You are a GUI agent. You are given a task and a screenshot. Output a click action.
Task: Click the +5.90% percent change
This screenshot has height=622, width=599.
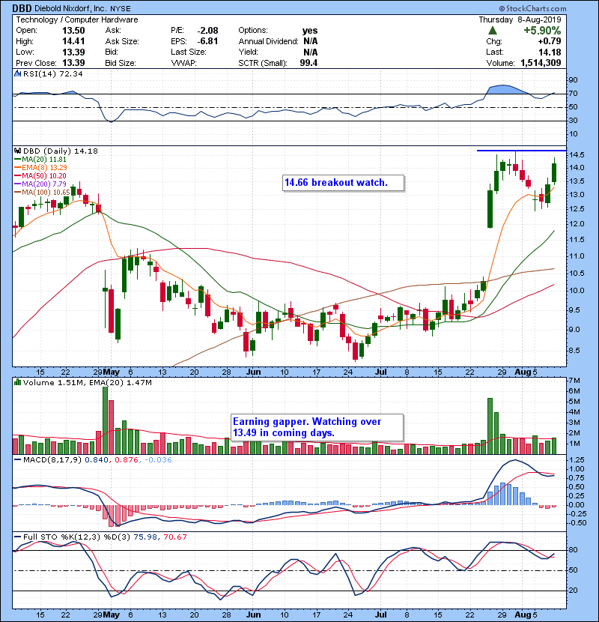point(542,31)
